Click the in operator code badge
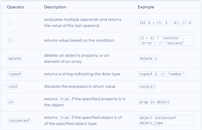The image size is (202, 130). 11,102
